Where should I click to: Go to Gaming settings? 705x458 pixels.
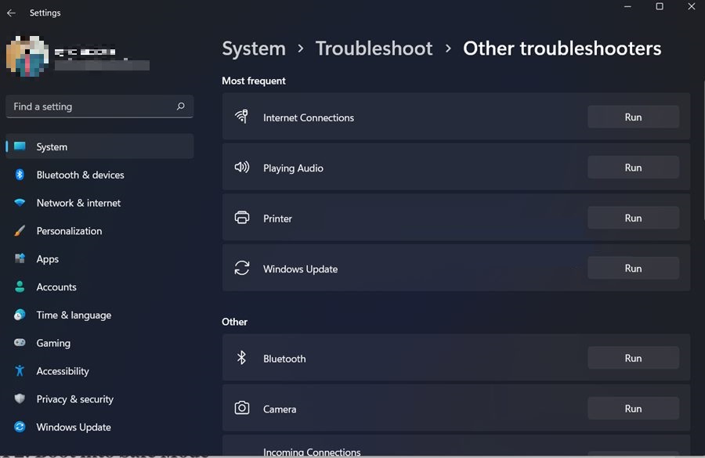click(99, 343)
